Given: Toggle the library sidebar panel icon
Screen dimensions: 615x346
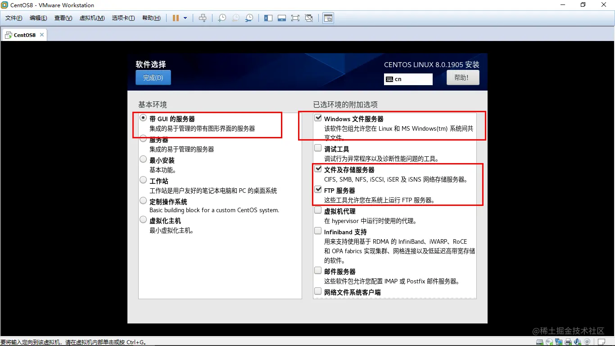Looking at the screenshot, I should [x=268, y=18].
